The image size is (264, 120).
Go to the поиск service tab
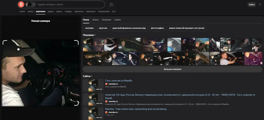tap(22, 11)
